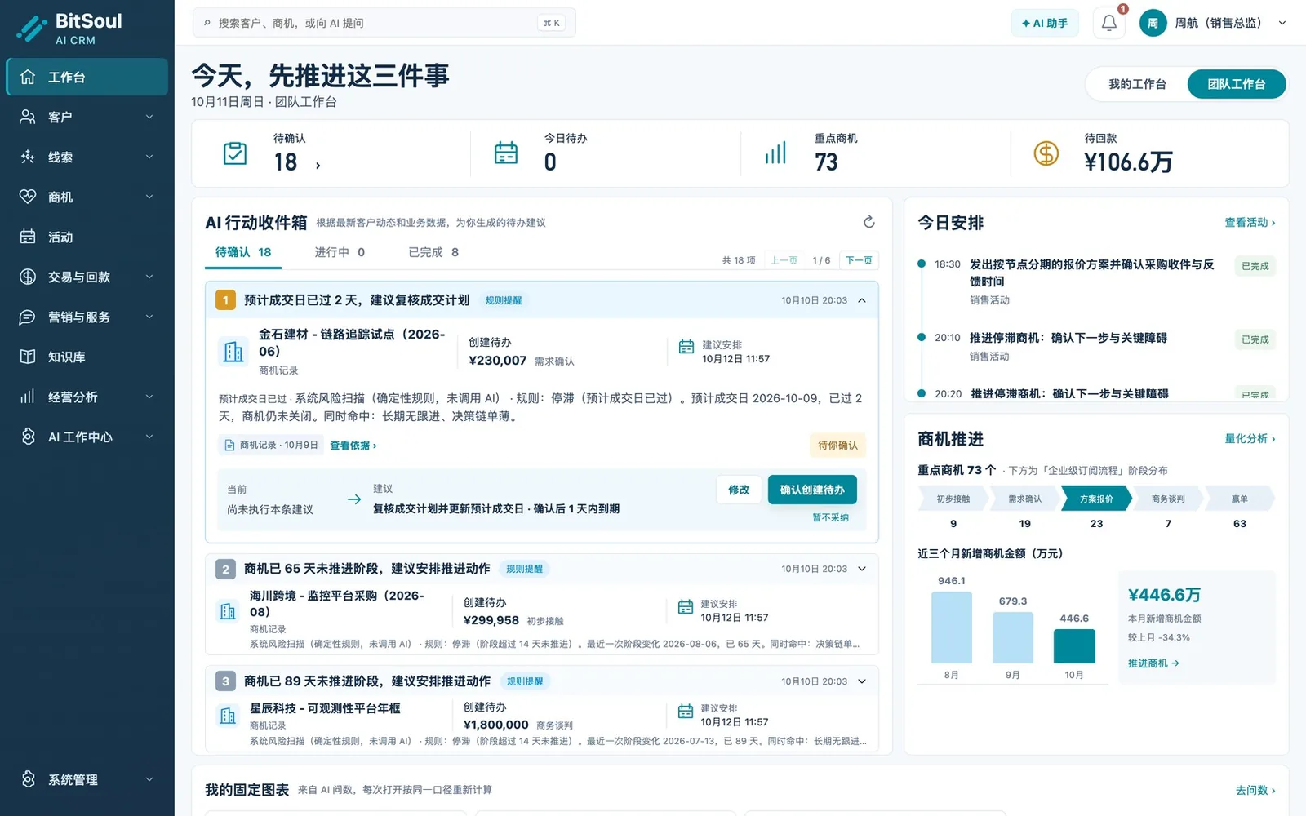Select the 待确认 18 tab
Image resolution: width=1306 pixels, height=816 pixels.
(243, 252)
